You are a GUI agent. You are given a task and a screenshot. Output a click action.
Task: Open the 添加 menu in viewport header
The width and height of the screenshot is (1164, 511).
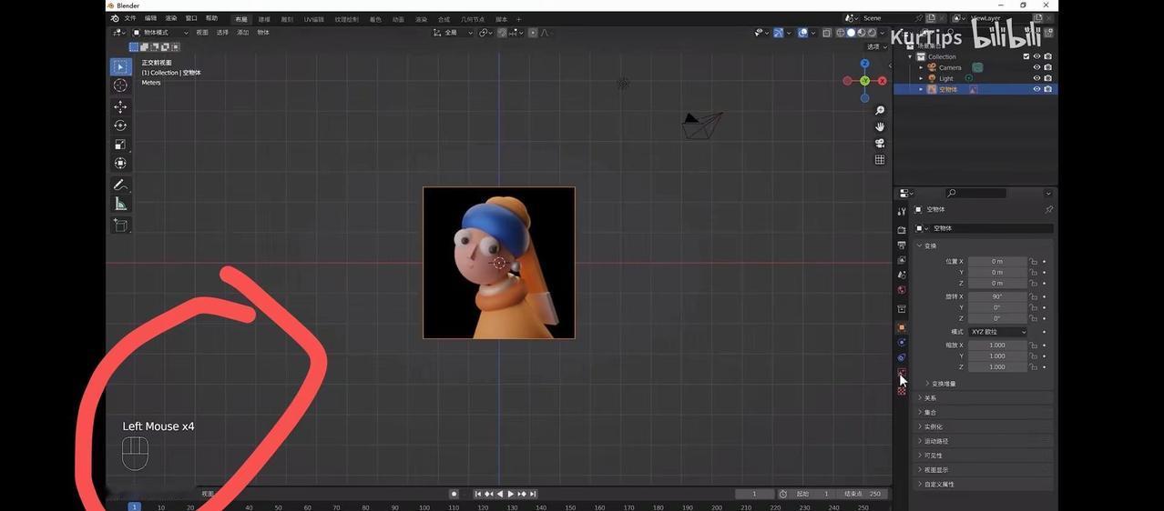(x=243, y=33)
